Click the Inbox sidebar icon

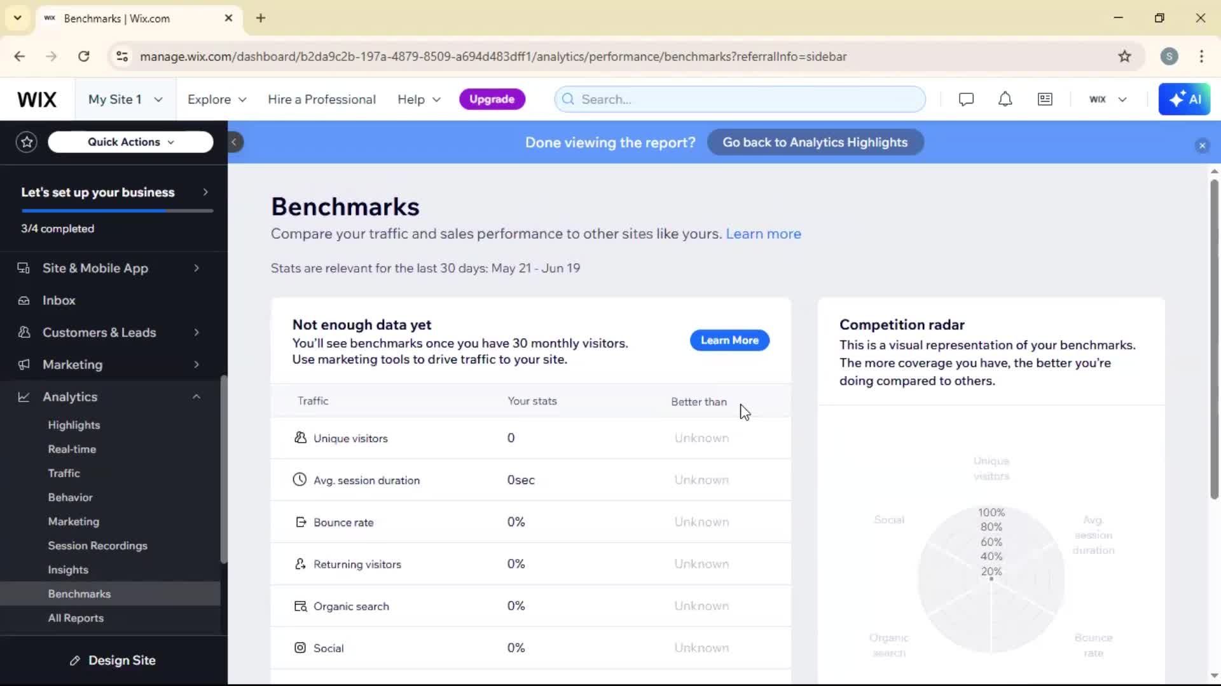point(24,300)
